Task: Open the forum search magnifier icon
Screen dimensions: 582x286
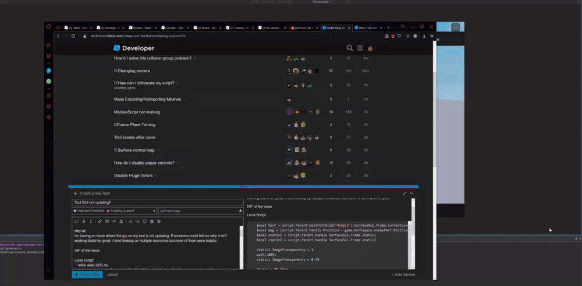Action: coord(350,48)
